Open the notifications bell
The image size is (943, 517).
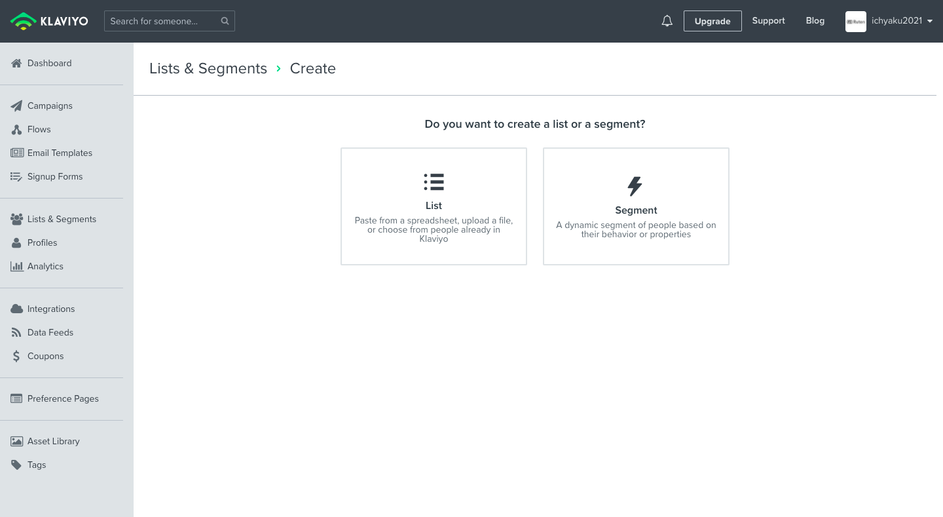point(667,21)
